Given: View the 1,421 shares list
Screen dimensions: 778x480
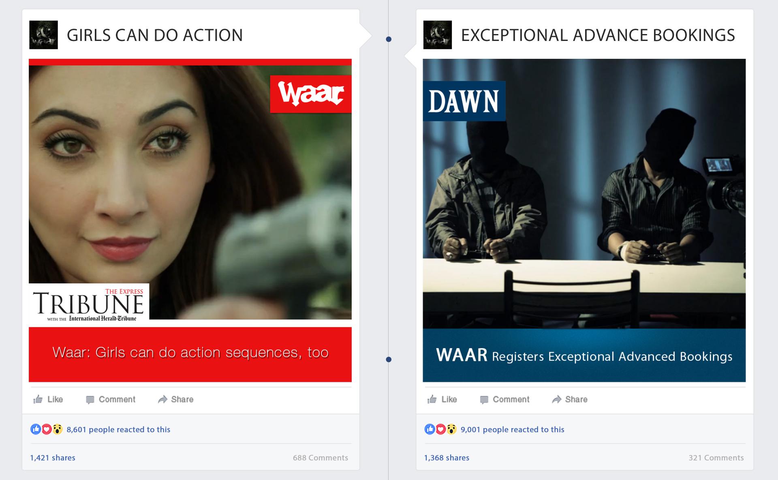Looking at the screenshot, I should coord(53,458).
